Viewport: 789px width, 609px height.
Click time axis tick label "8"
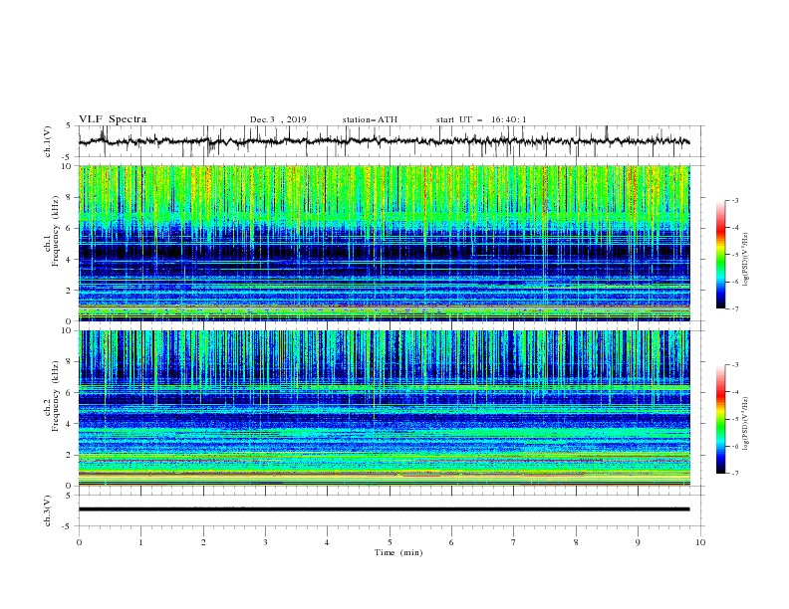(x=576, y=542)
